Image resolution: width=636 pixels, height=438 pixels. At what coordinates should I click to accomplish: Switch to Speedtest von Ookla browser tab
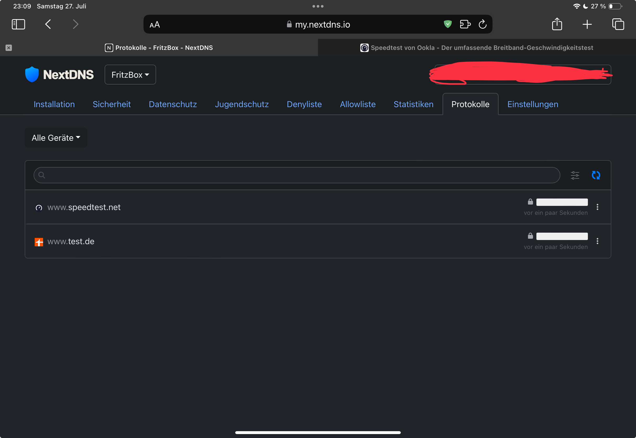pos(476,48)
